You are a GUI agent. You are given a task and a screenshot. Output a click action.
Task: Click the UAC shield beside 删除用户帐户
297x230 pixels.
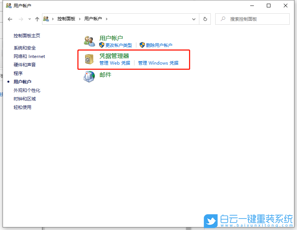click(x=141, y=45)
